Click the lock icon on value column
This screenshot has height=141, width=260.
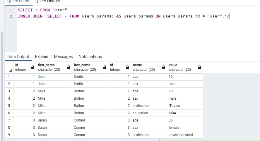pos(200,67)
